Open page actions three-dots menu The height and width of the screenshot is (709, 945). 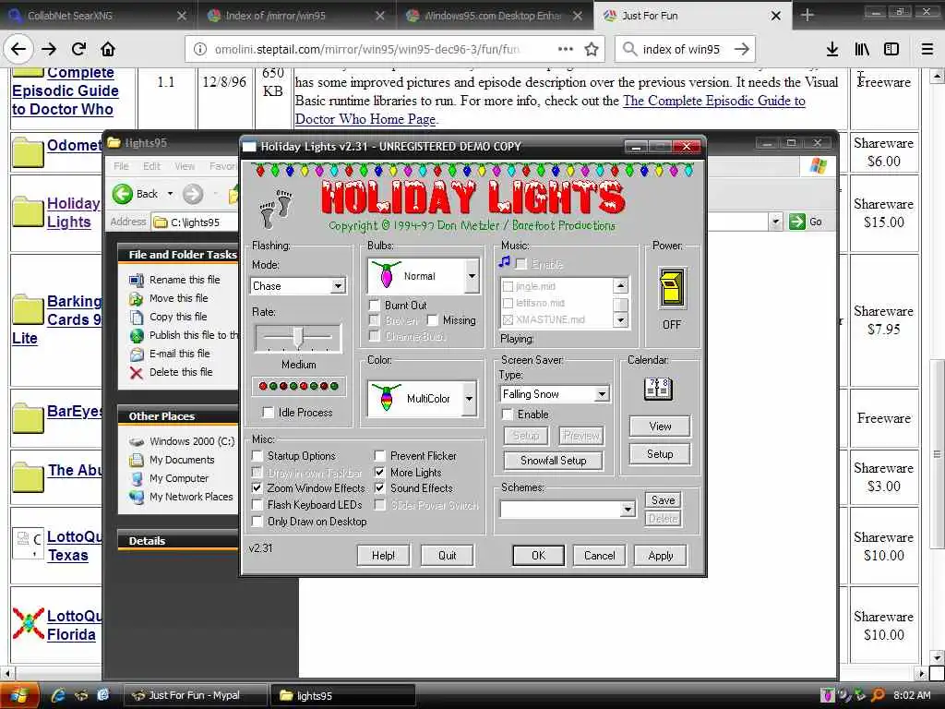point(566,49)
